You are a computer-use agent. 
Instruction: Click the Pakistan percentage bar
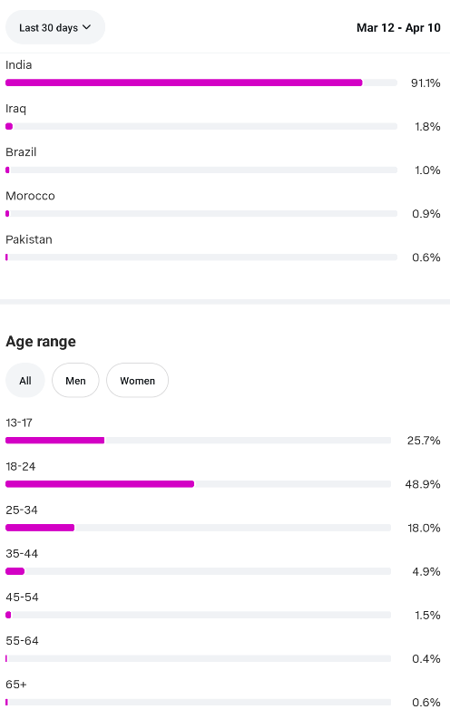[201, 257]
